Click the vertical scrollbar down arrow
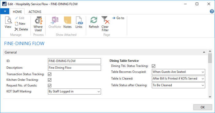The image size is (215, 113). (210, 97)
